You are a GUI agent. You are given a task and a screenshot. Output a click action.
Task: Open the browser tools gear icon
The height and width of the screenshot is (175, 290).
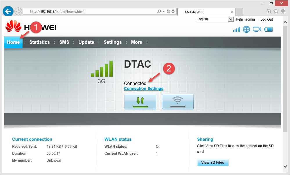(283, 11)
